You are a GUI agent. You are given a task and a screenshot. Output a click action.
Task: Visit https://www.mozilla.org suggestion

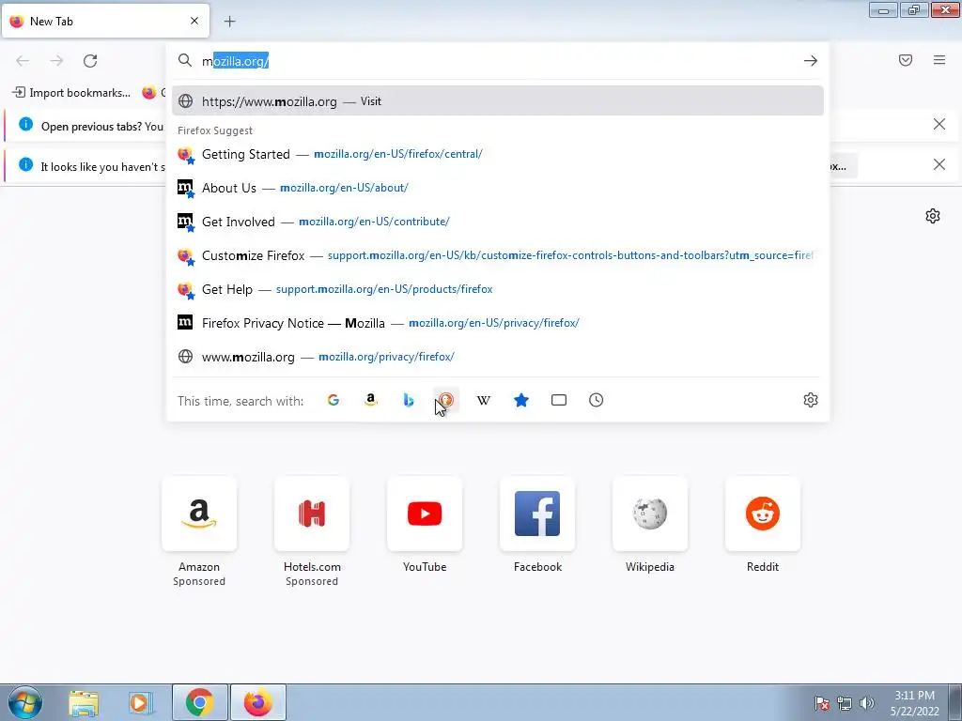tap(498, 101)
